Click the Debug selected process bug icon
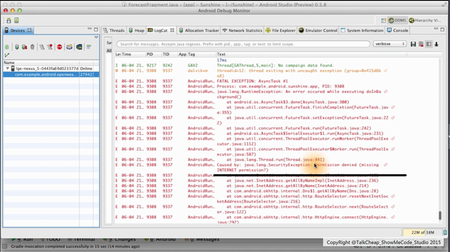450x252 pixels. [x=7, y=47]
